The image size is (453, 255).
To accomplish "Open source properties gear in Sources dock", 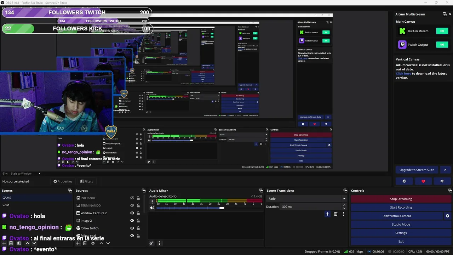I will 93,243.
